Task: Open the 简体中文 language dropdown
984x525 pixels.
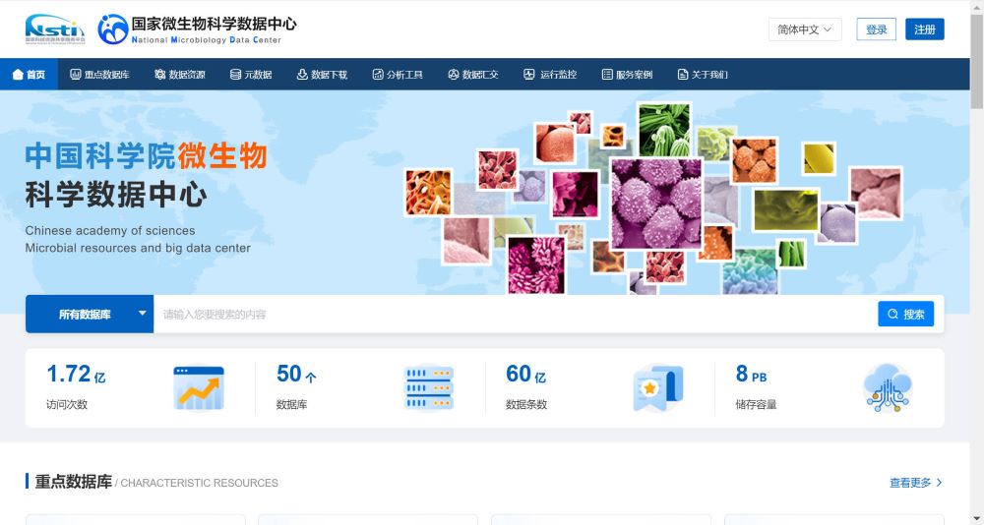Action: pos(804,29)
